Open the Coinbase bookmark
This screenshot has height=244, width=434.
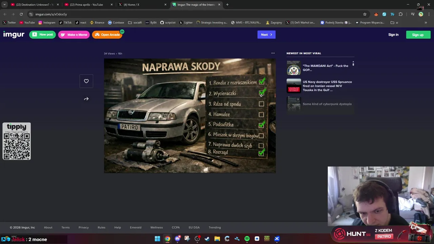[x=116, y=23]
